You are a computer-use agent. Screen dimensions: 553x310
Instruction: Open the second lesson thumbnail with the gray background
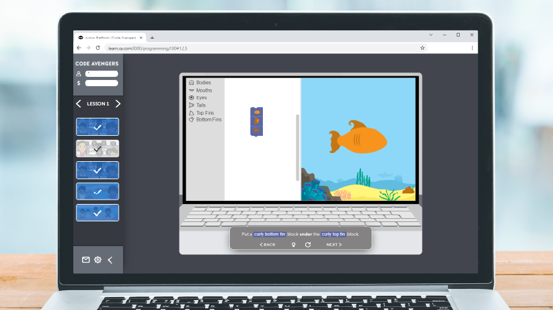98,149
